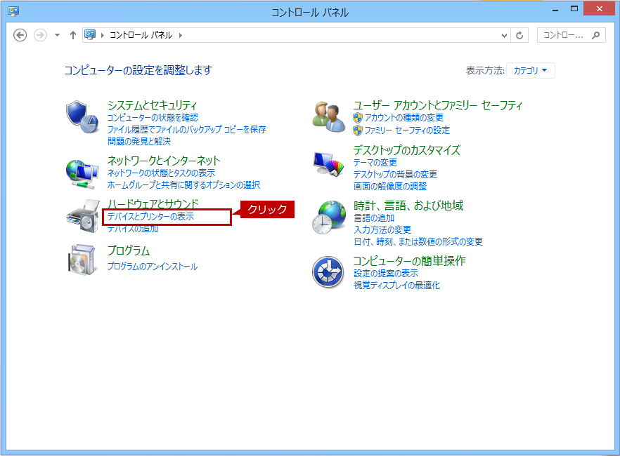Open the カテゴリ view-by dropdown
The width and height of the screenshot is (620, 456).
tap(530, 71)
